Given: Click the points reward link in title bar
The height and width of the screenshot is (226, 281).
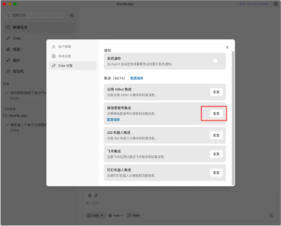Looking at the screenshot, I should [x=252, y=4].
